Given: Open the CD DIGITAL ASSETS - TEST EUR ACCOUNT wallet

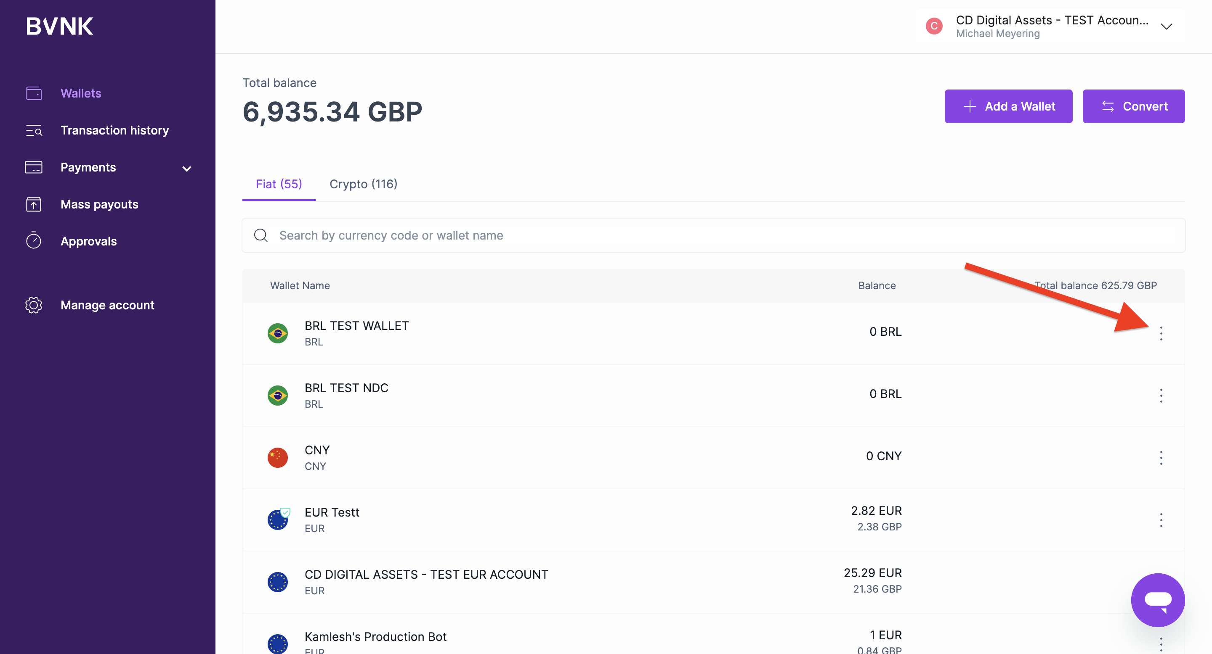Looking at the screenshot, I should click(426, 575).
